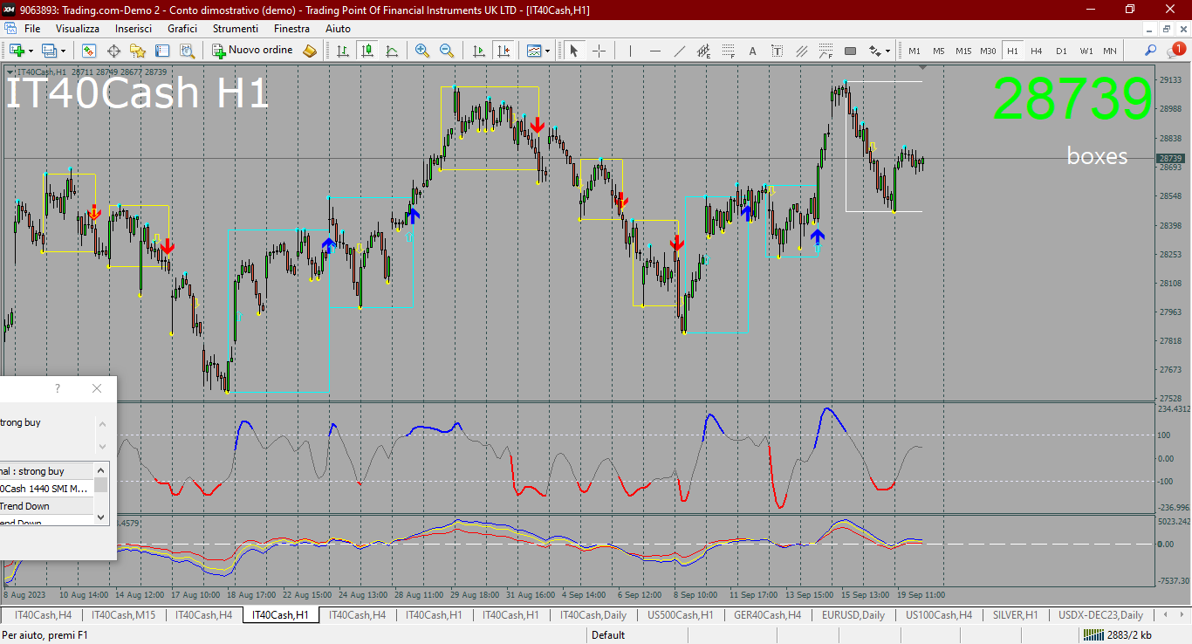The width and height of the screenshot is (1192, 644).
Task: Click the chart title dropdown triangle
Action: pos(10,72)
